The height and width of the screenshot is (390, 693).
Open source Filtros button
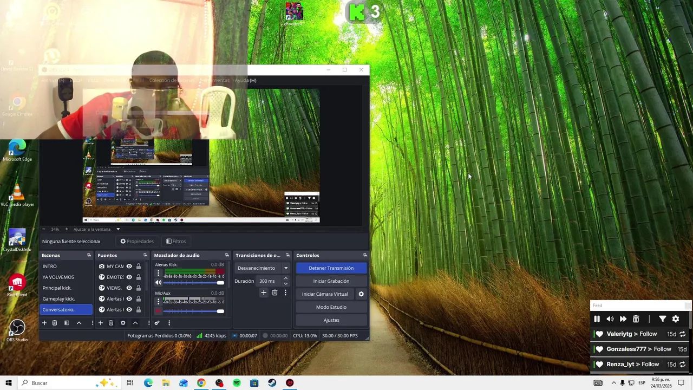(x=176, y=242)
